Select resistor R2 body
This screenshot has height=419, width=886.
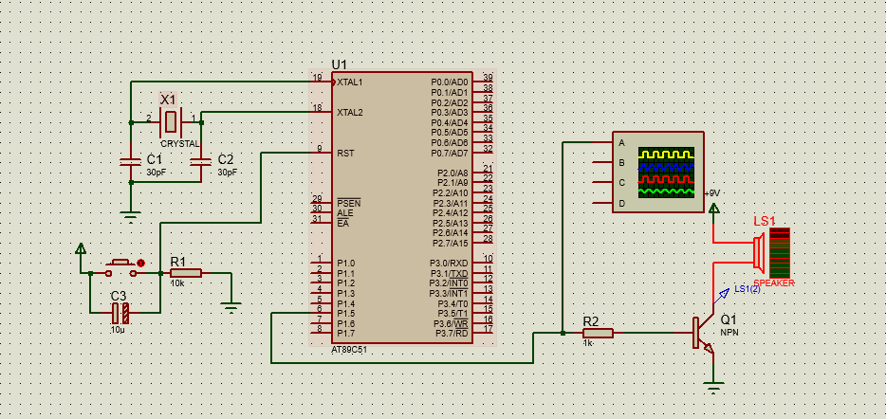(x=598, y=333)
